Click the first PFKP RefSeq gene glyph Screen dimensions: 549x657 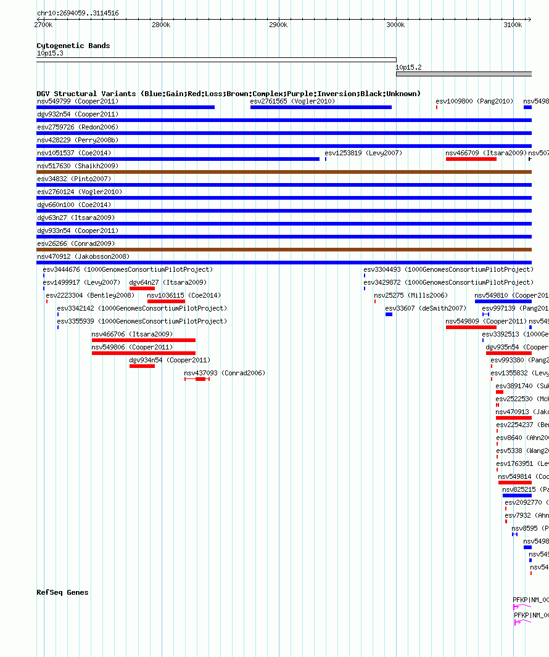(x=522, y=606)
